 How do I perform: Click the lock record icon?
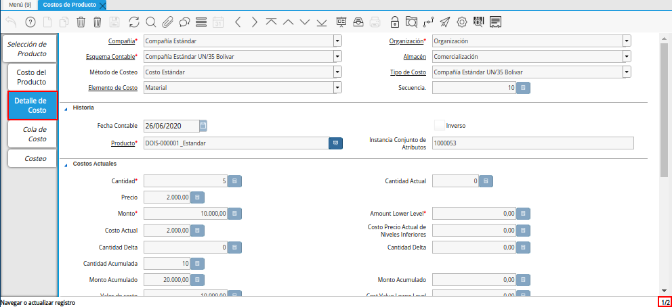(394, 22)
